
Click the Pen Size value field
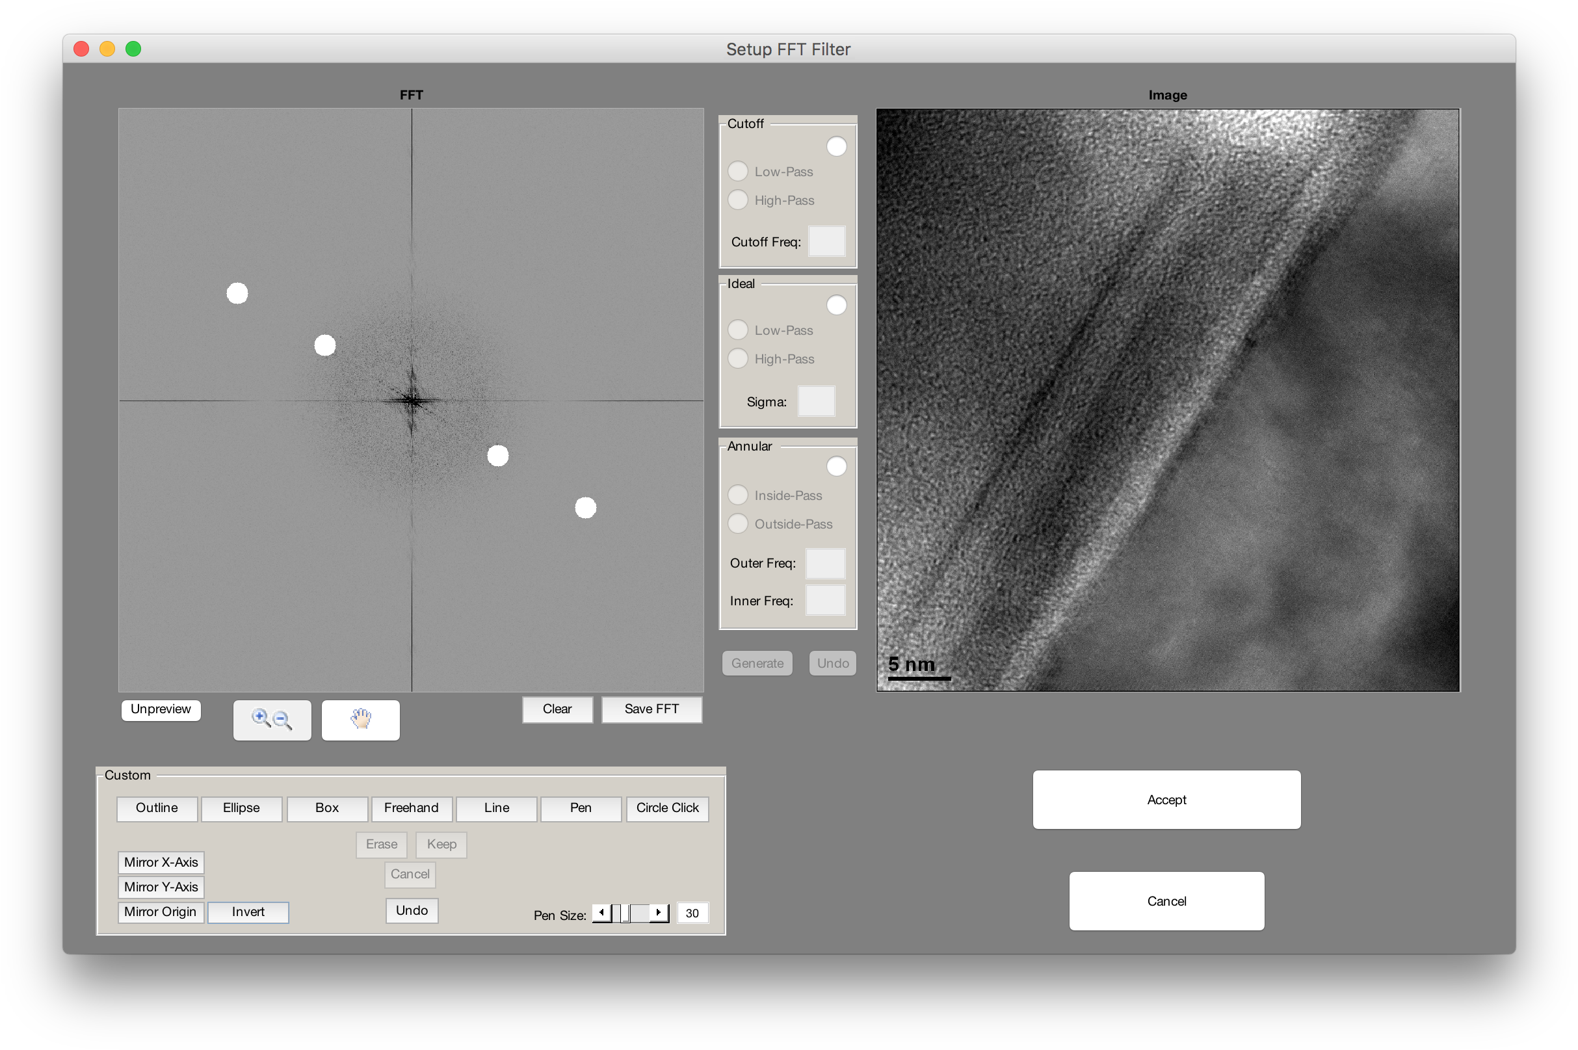pos(692,913)
